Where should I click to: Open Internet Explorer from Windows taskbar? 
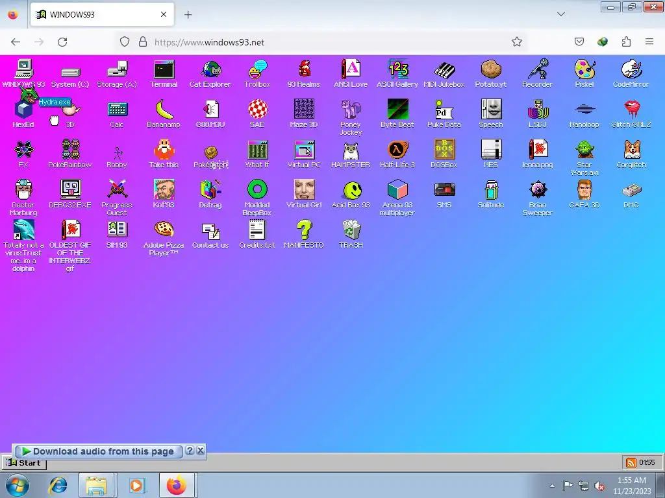coord(58,485)
